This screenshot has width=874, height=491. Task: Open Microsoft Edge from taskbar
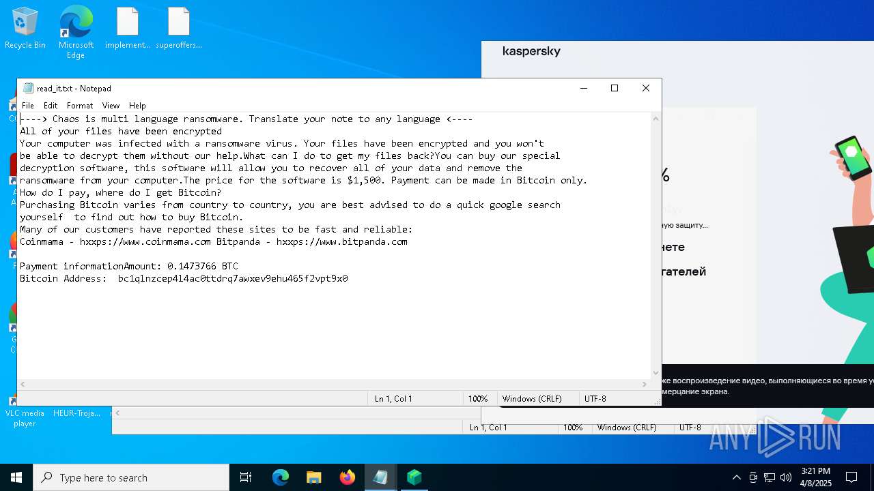point(281,477)
